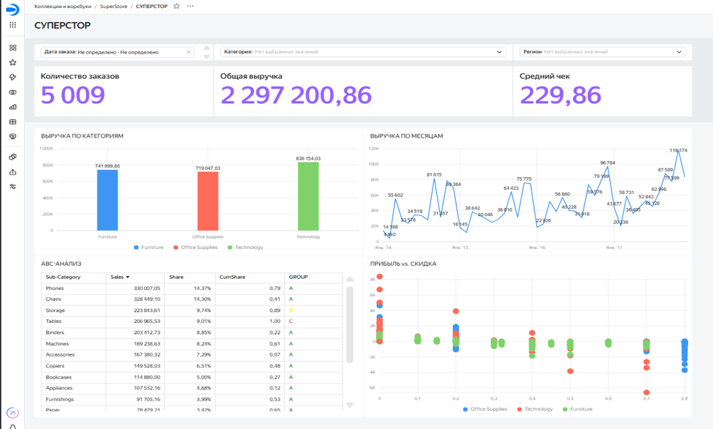The width and height of the screenshot is (713, 429).
Task: Click the DataLens logo in the sidebar
Action: click(12, 9)
